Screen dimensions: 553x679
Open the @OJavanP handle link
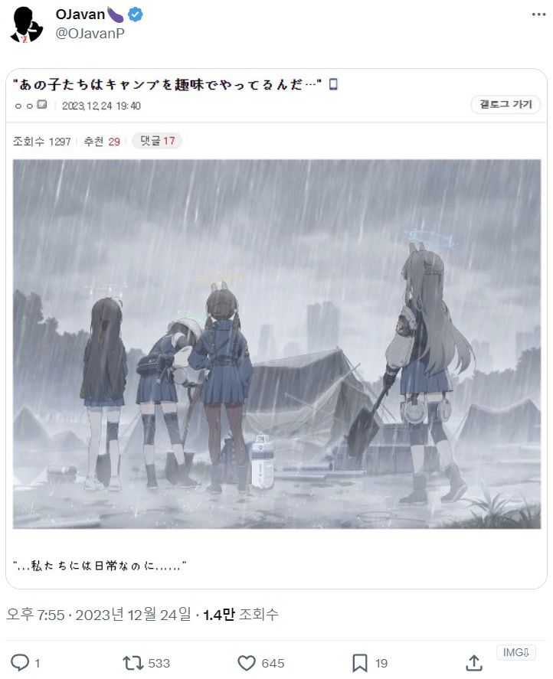click(x=90, y=34)
